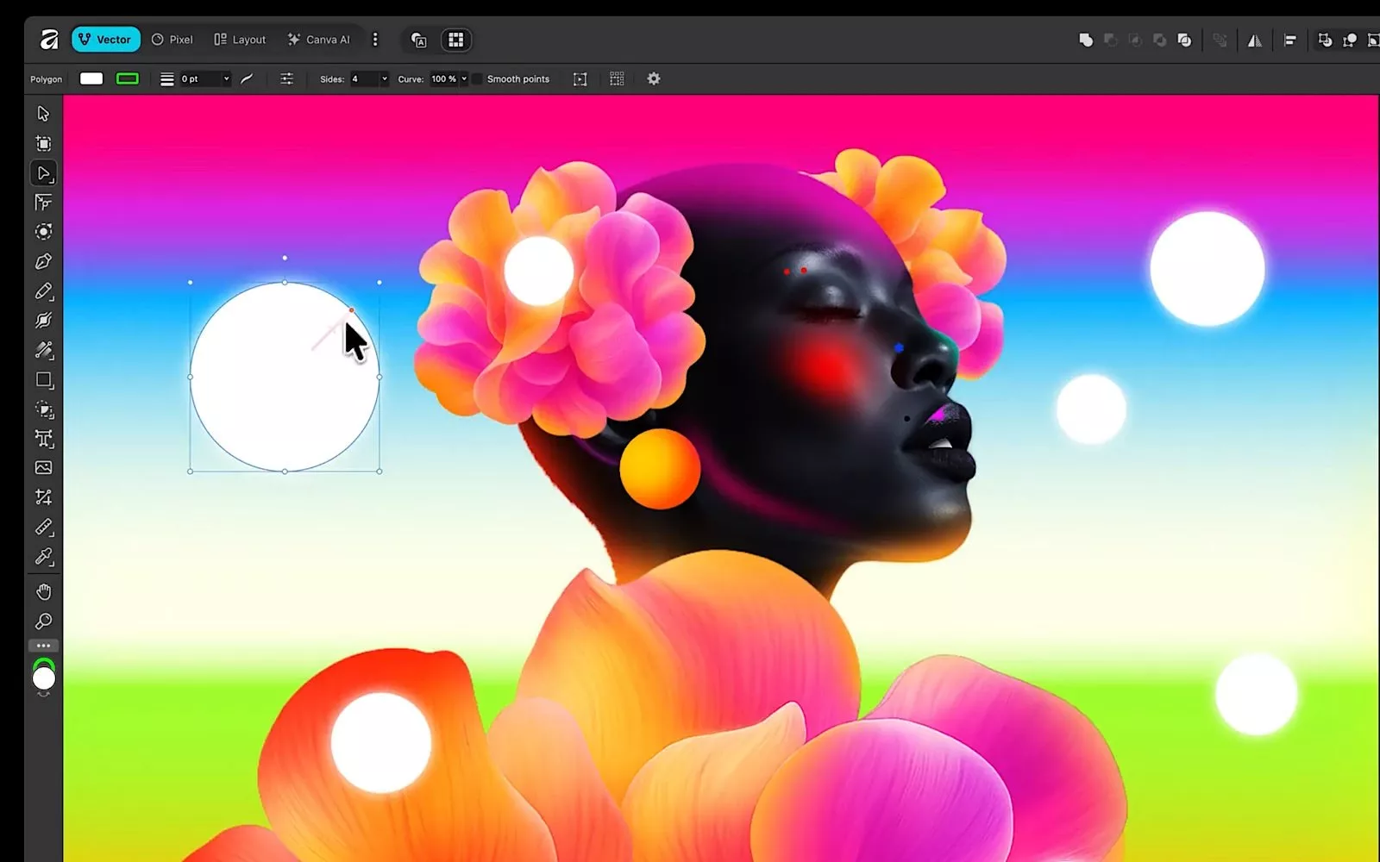Choose the Pencil tool
1380x862 pixels.
tap(43, 291)
